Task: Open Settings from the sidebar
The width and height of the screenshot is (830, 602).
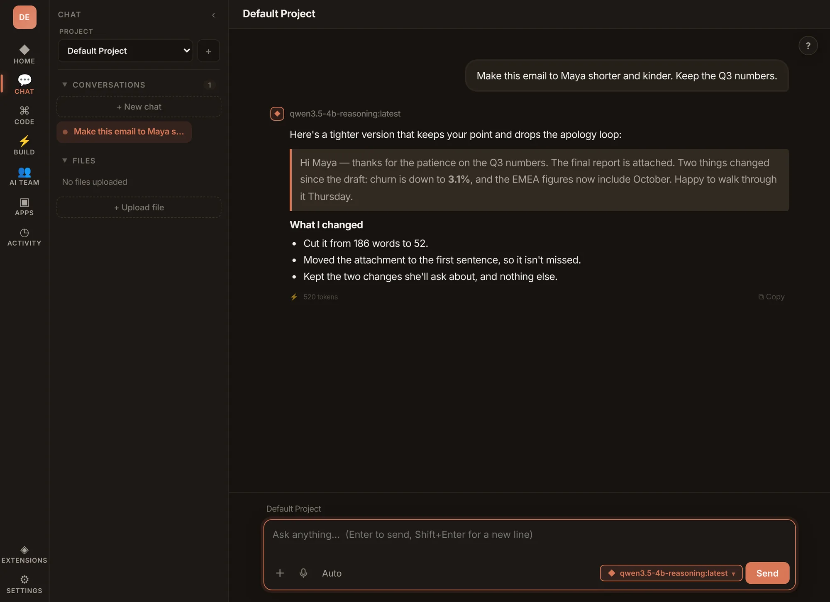Action: (x=24, y=584)
